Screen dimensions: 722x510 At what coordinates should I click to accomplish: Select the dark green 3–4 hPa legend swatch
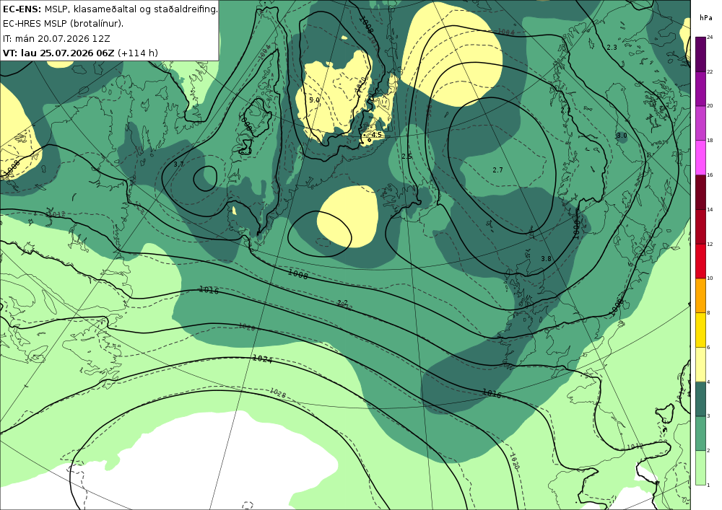click(x=700, y=399)
